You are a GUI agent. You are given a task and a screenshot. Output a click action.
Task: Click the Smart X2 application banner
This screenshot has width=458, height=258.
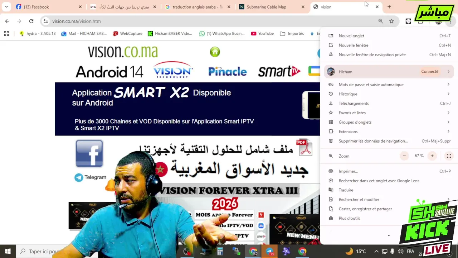pos(187,109)
